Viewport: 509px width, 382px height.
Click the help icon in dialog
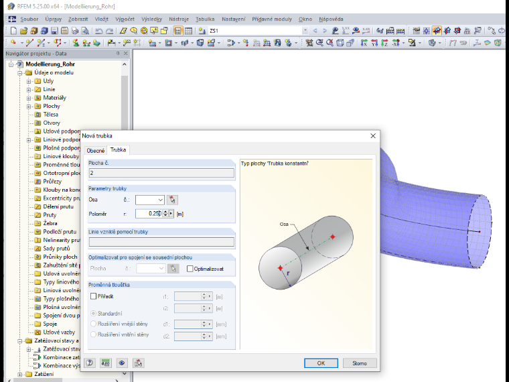click(90, 363)
